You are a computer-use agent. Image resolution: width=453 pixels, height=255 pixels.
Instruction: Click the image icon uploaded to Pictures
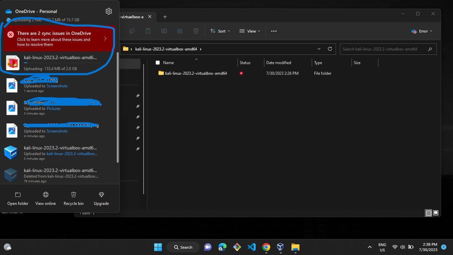coord(12,108)
